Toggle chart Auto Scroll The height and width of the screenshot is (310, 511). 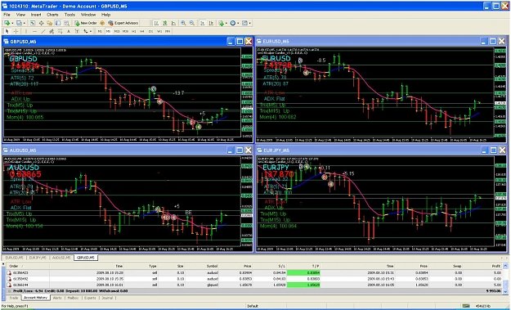[203, 23]
